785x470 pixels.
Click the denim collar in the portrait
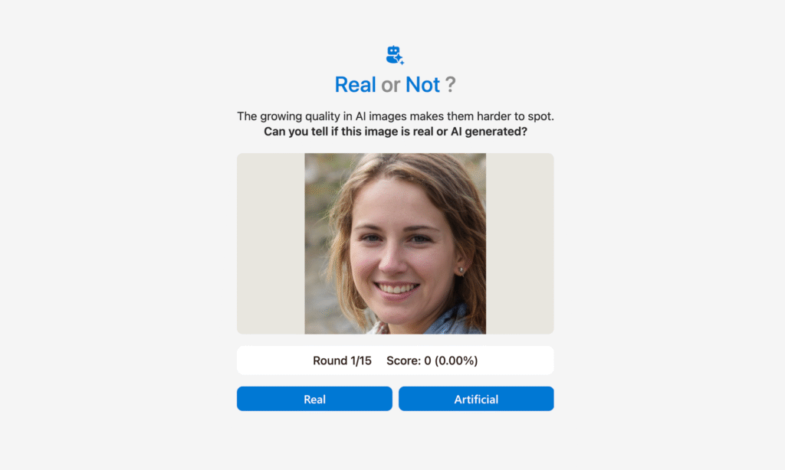point(448,321)
